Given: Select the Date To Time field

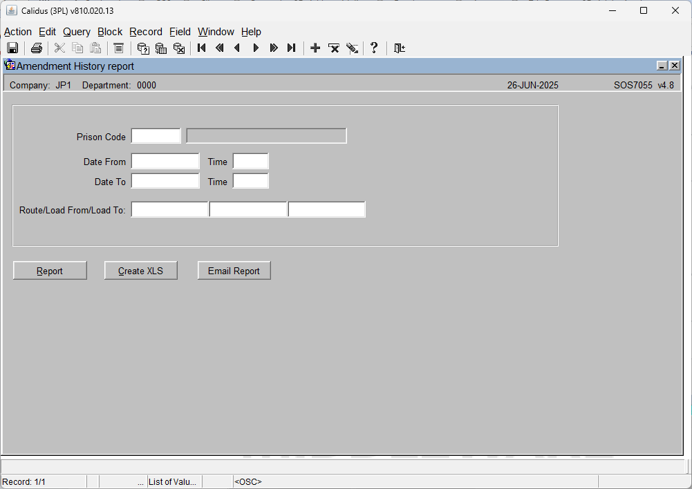Looking at the screenshot, I should [251, 181].
